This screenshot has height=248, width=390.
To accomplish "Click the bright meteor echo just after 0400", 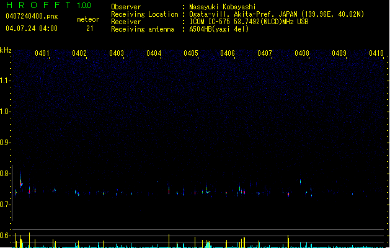I will [x=21, y=180].
